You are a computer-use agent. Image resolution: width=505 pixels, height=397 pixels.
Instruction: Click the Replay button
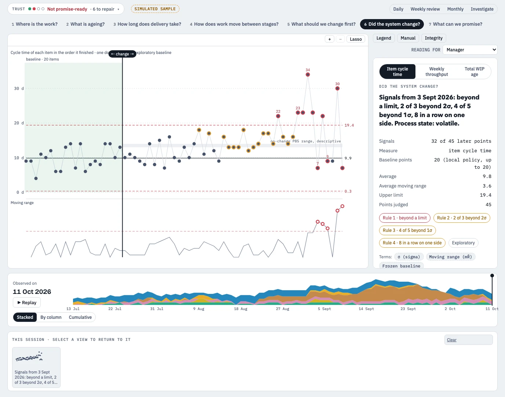point(27,303)
